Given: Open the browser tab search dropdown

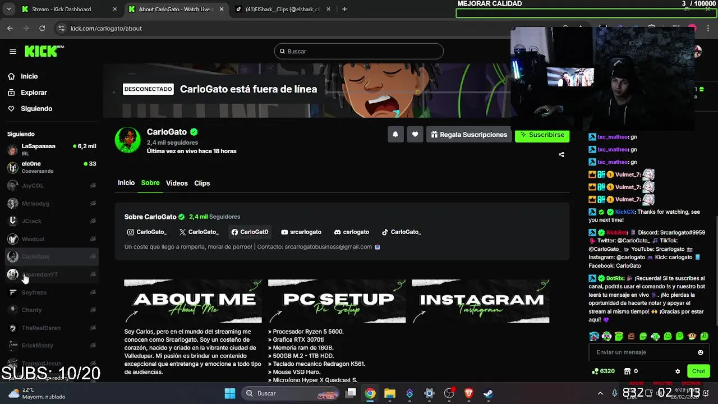Looking at the screenshot, I should pos(8,9).
